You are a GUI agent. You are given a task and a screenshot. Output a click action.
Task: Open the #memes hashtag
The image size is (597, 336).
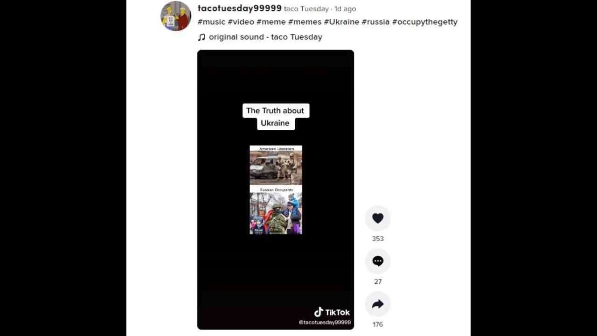305,22
